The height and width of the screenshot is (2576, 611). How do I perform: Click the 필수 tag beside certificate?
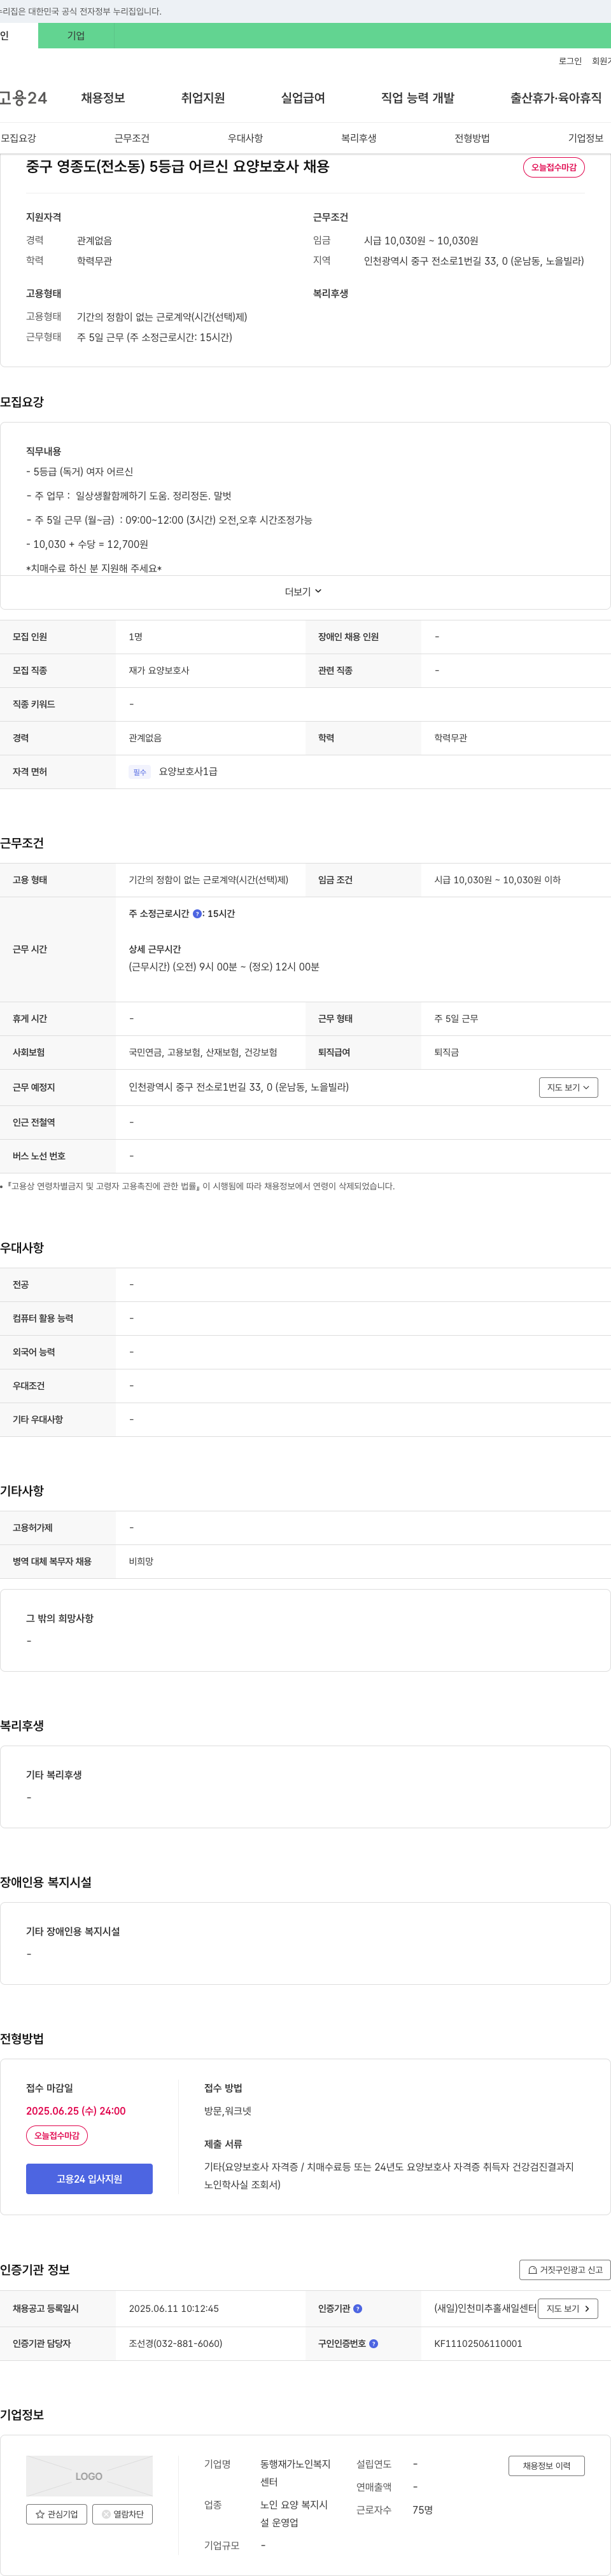(x=140, y=772)
